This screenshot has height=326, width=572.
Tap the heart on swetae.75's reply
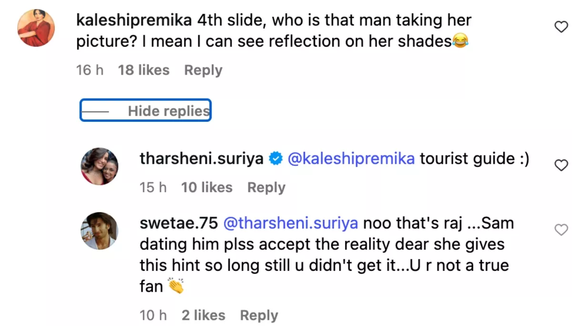pyautogui.click(x=562, y=230)
